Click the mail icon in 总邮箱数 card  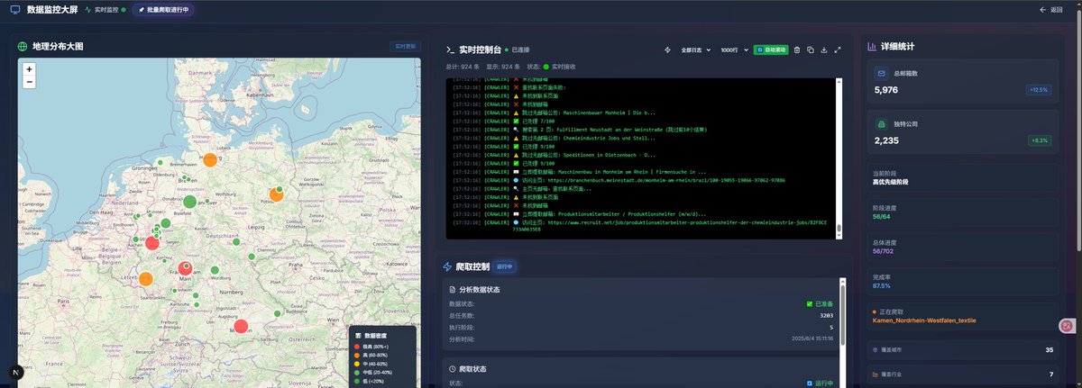click(x=881, y=73)
